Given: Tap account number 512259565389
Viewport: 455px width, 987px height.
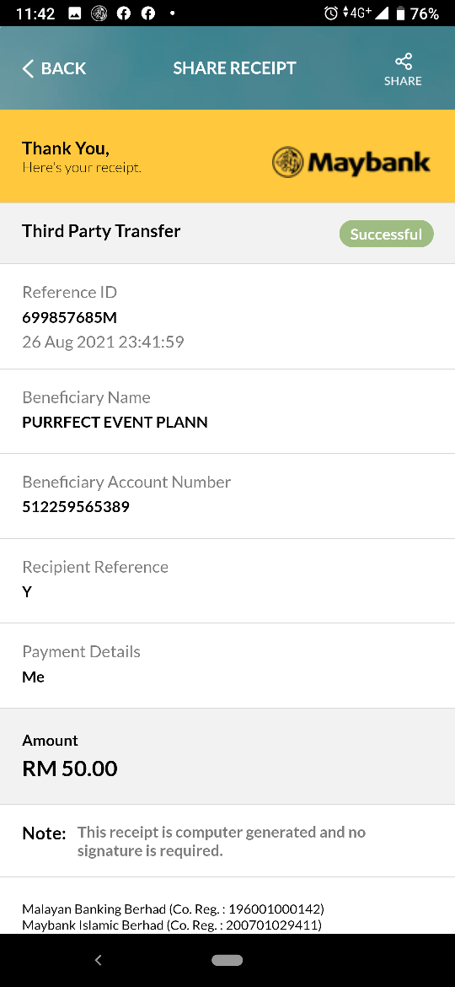Looking at the screenshot, I should 76,507.
